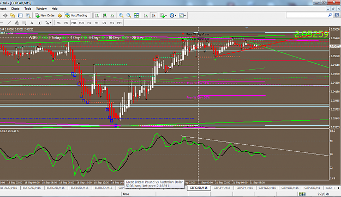Zoom in on the chart

[x=121, y=15]
